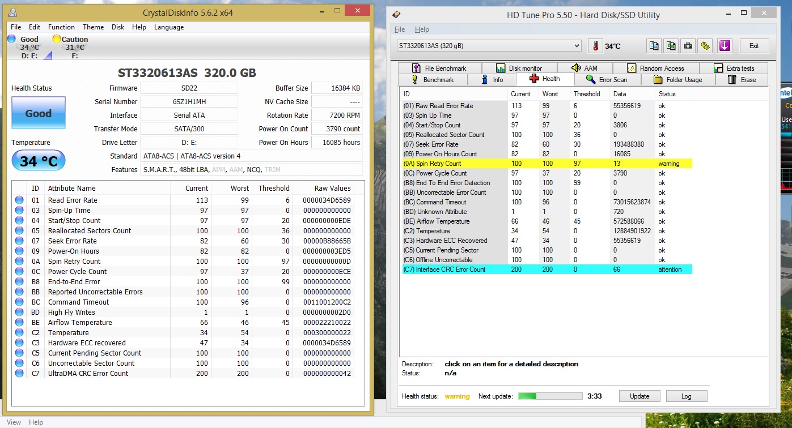Click the copy text to clipboard icon

point(654,46)
